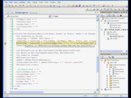This screenshot has width=131, height=98.
Task: Click the Save icon in the toolbar
Action: coord(76,6)
